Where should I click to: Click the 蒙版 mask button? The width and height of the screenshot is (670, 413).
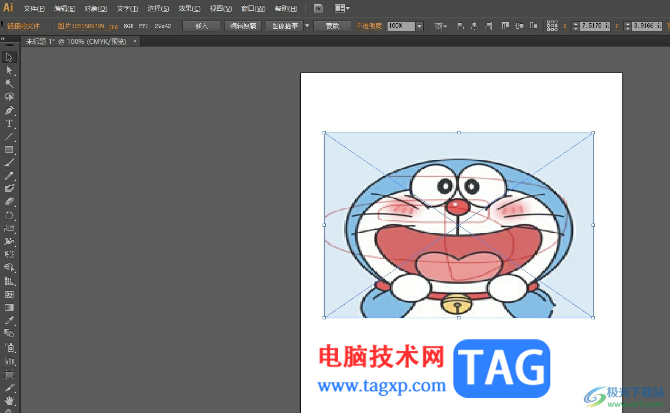point(332,26)
